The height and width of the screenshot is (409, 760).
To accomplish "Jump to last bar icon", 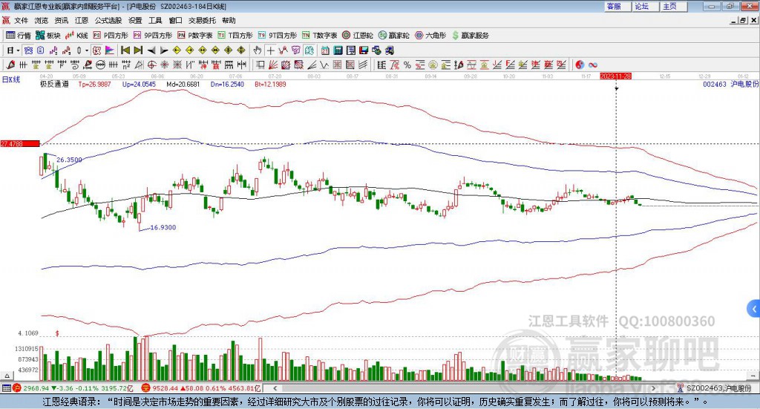I will 138,50.
